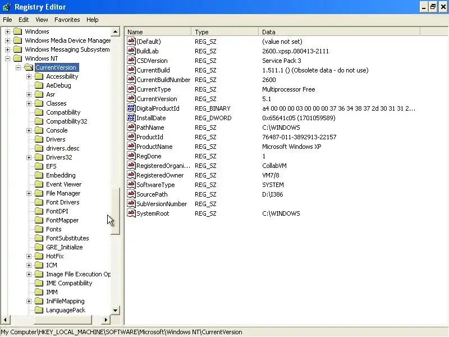This screenshot has height=337, width=449.
Task: Select the GRE_Initialize key
Action: pyautogui.click(x=64, y=247)
